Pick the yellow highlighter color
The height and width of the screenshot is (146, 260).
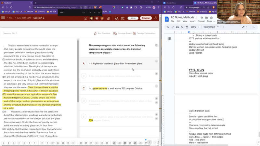point(92,18)
